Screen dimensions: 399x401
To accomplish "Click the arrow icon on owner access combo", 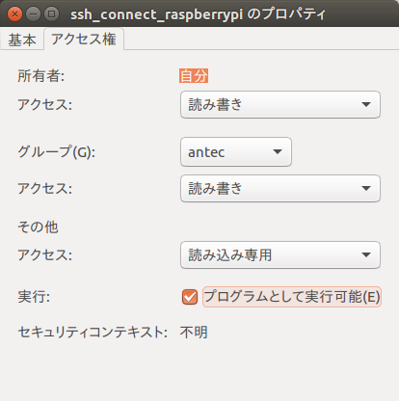I will 366,105.
